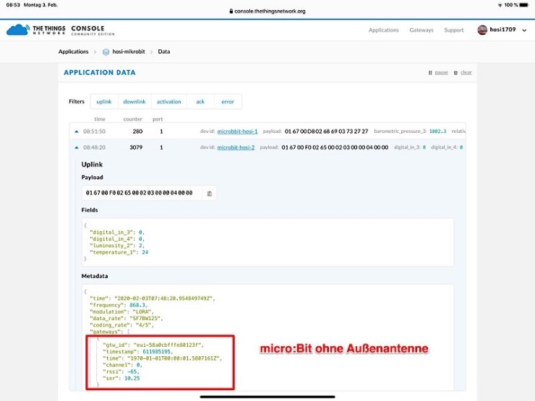
Task: Click the trash icon next to clear
Action: point(455,72)
